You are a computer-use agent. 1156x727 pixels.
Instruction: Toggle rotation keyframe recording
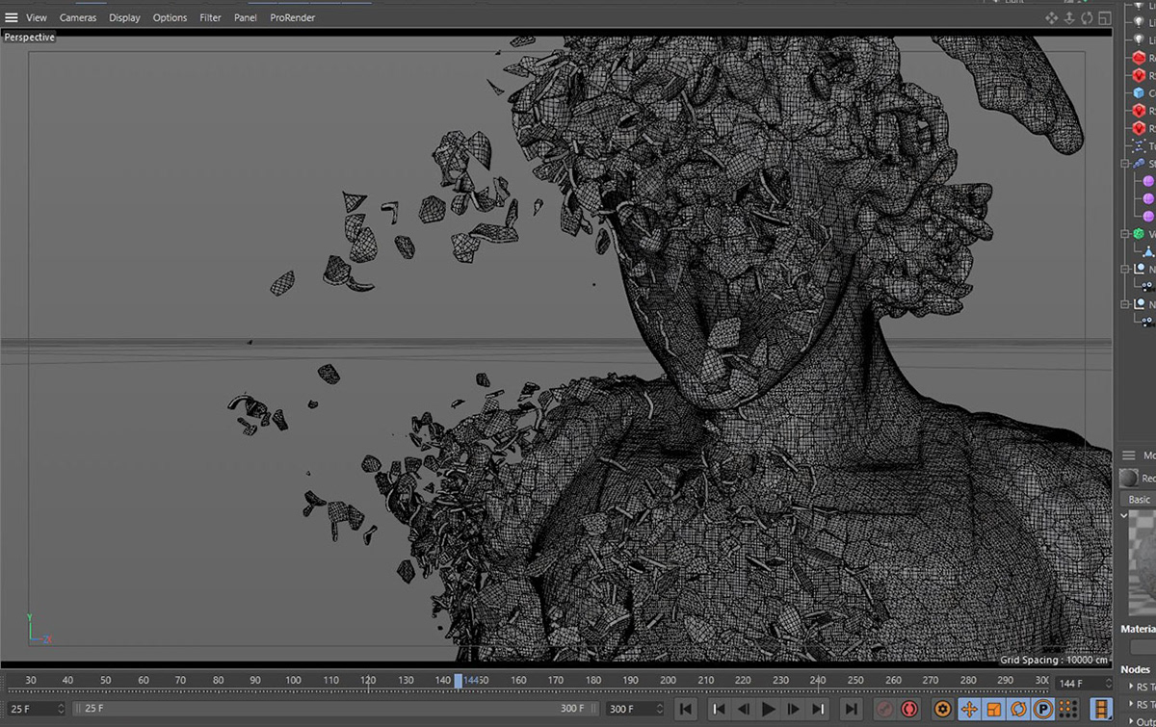[x=1018, y=710]
